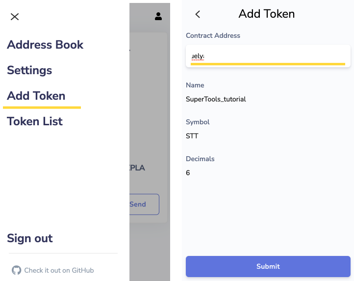Select the Add Token menu item

pyautogui.click(x=36, y=96)
